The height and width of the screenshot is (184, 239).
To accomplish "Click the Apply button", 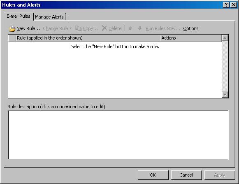I will tap(220, 175).
